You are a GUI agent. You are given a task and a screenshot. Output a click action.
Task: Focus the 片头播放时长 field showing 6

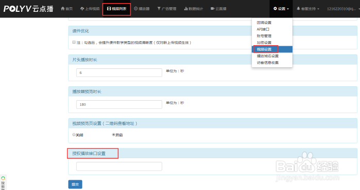pyautogui.click(x=119, y=73)
